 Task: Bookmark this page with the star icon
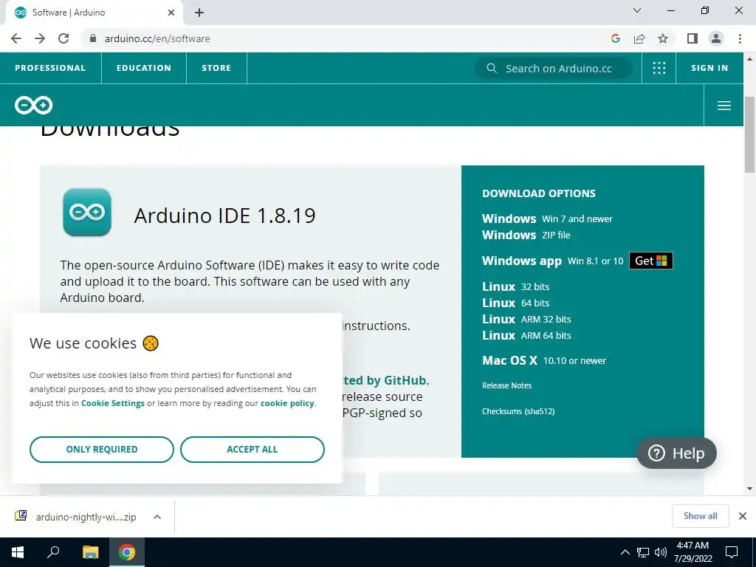click(x=663, y=38)
